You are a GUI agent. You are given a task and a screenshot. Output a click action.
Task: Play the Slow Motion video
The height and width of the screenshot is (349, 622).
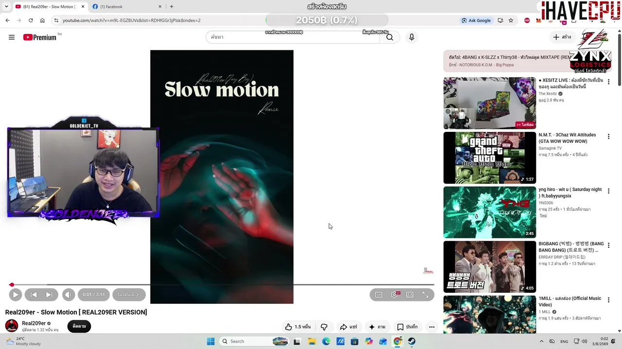click(x=15, y=295)
